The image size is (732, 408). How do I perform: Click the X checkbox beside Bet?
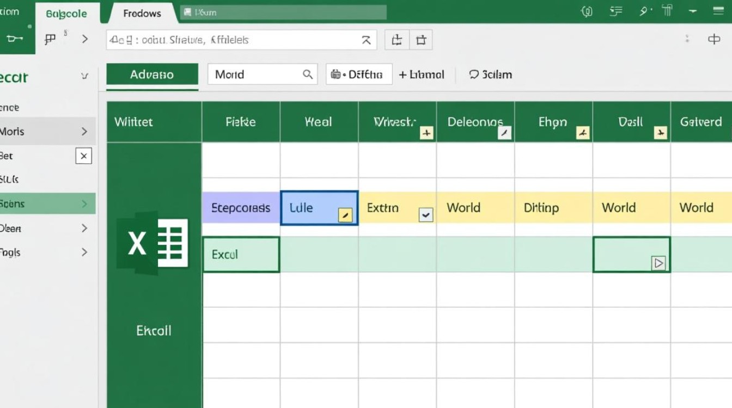pos(83,156)
